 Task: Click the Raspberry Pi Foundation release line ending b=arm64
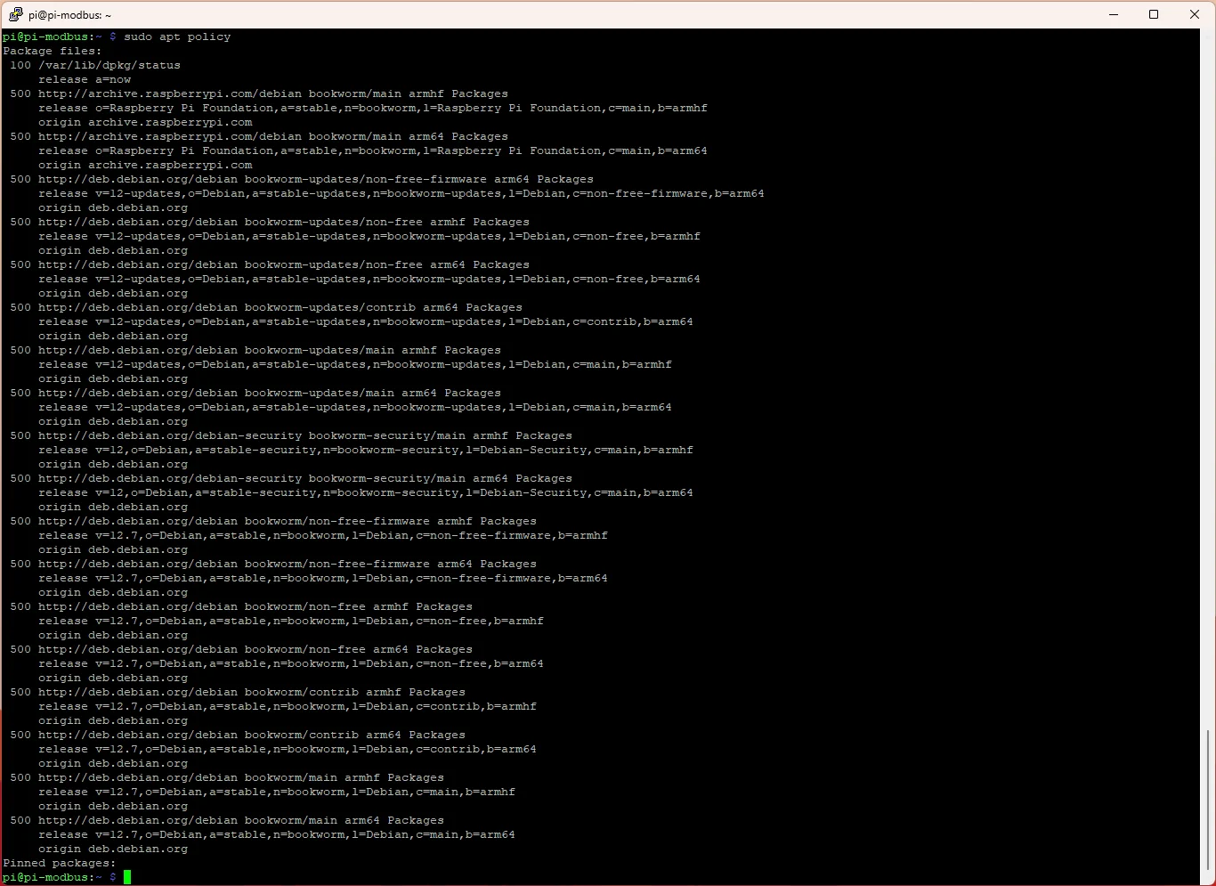(x=373, y=150)
